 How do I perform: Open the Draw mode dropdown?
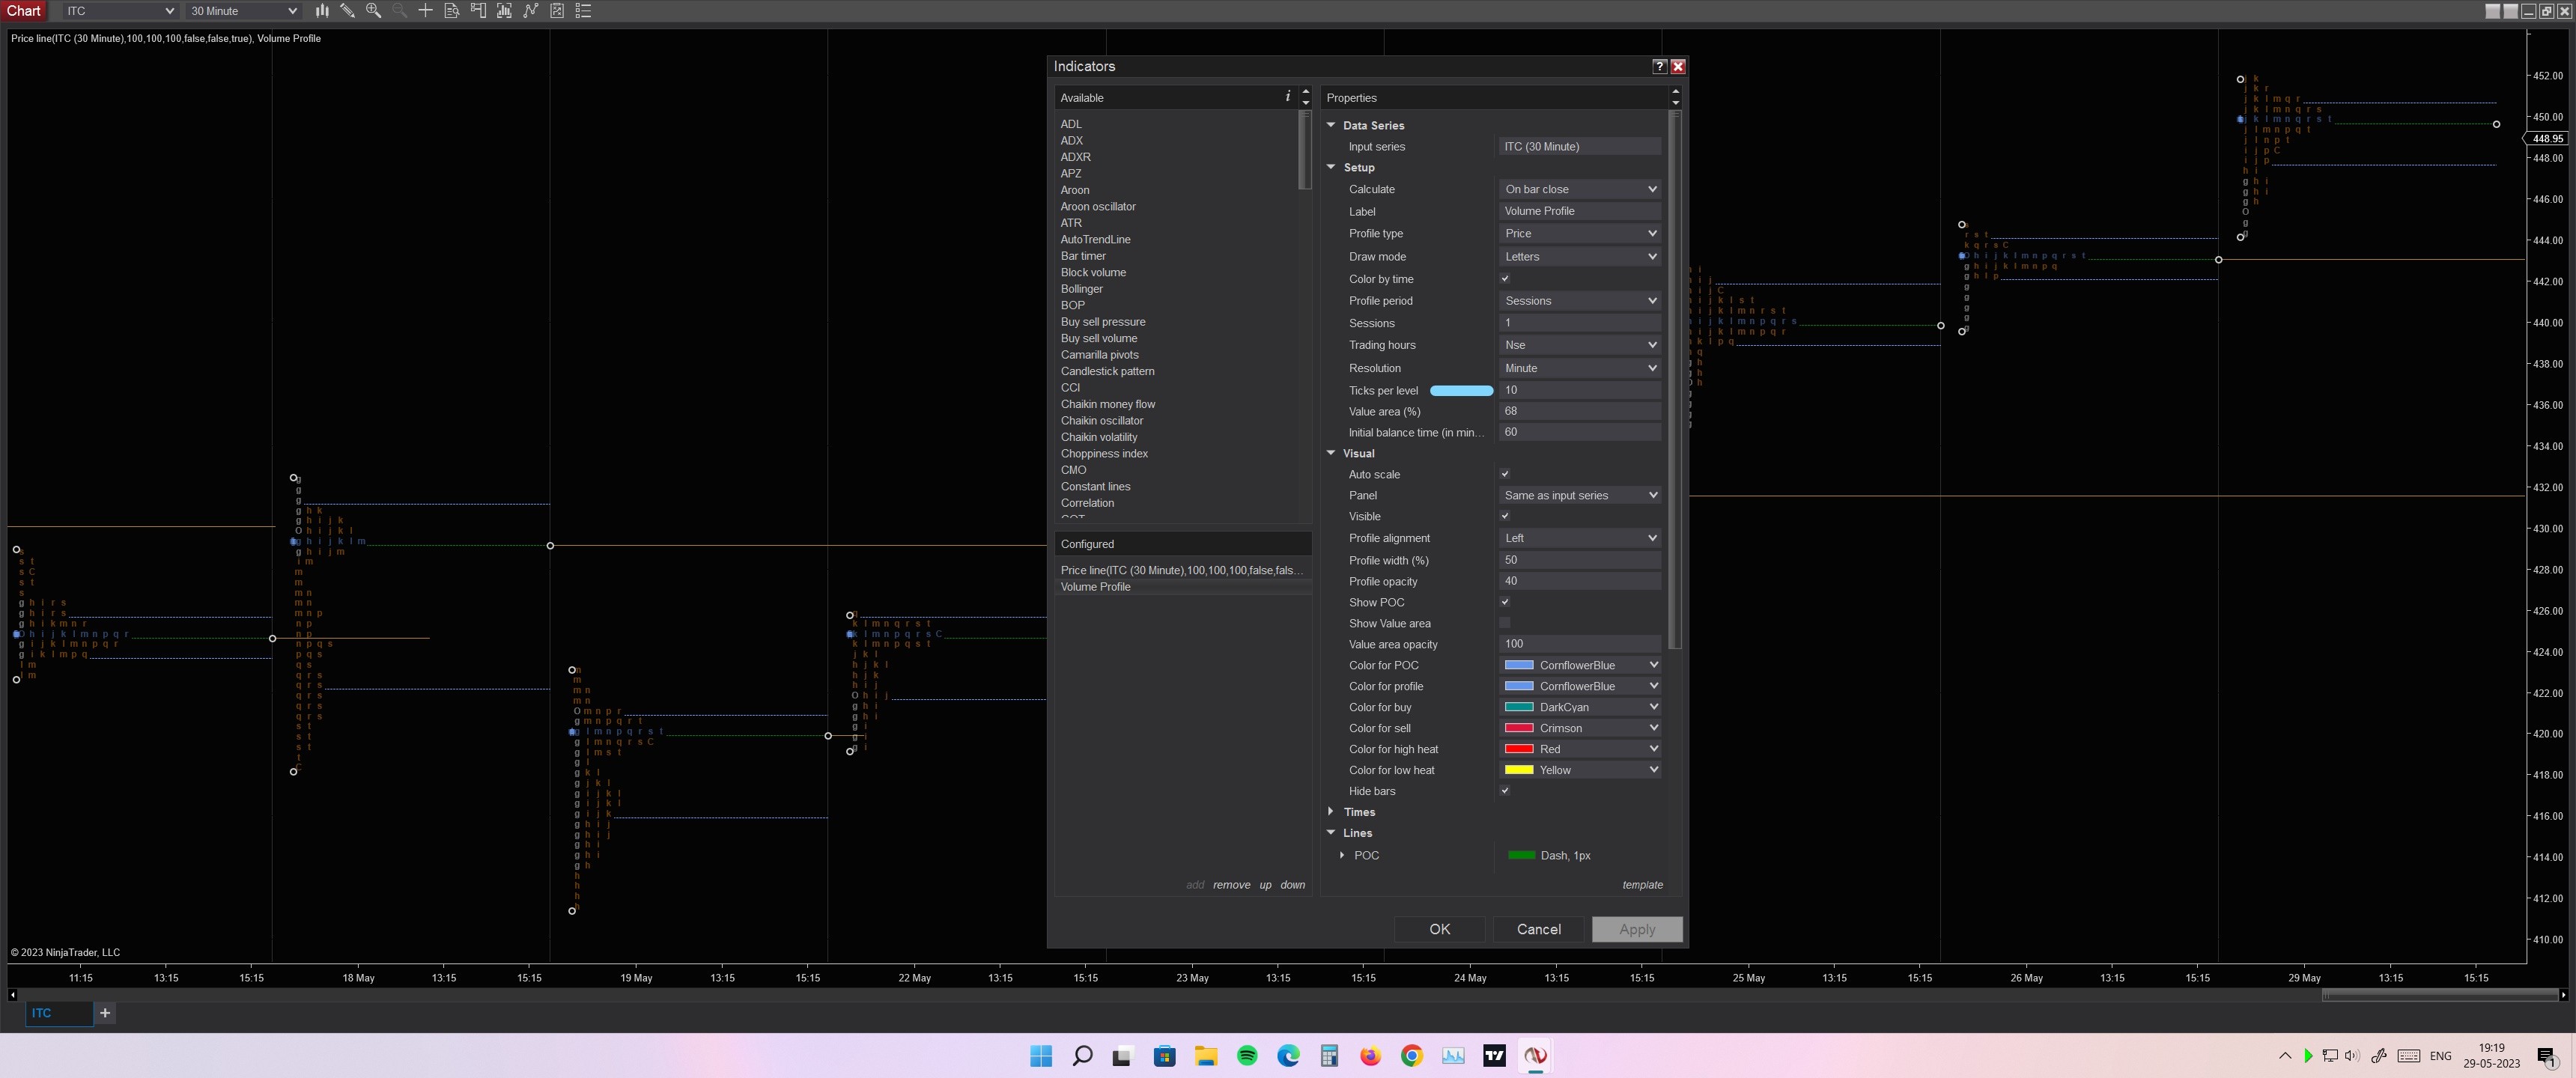click(1579, 257)
